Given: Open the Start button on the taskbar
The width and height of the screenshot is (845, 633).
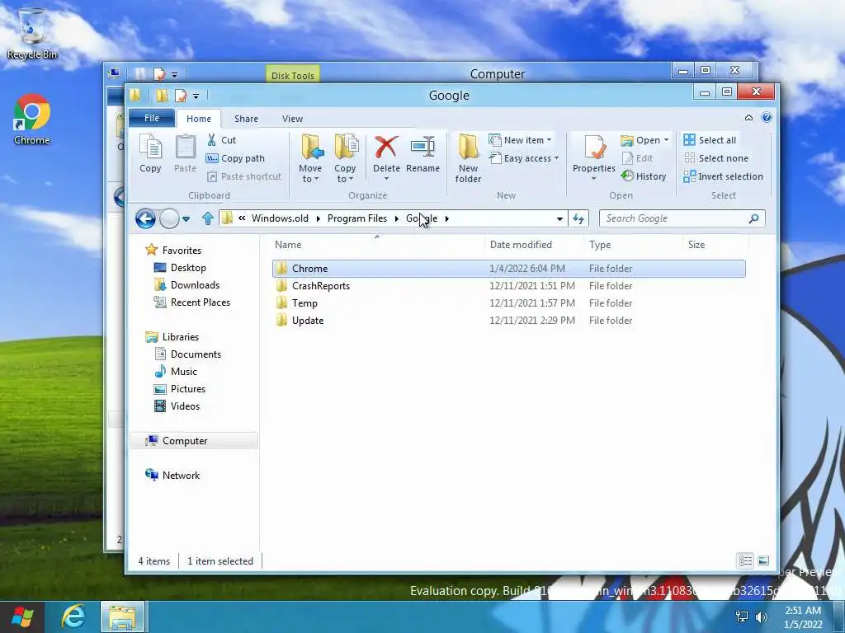Looking at the screenshot, I should (22, 617).
